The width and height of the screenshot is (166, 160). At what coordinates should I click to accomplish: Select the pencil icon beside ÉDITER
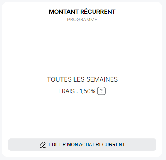[x=42, y=145]
